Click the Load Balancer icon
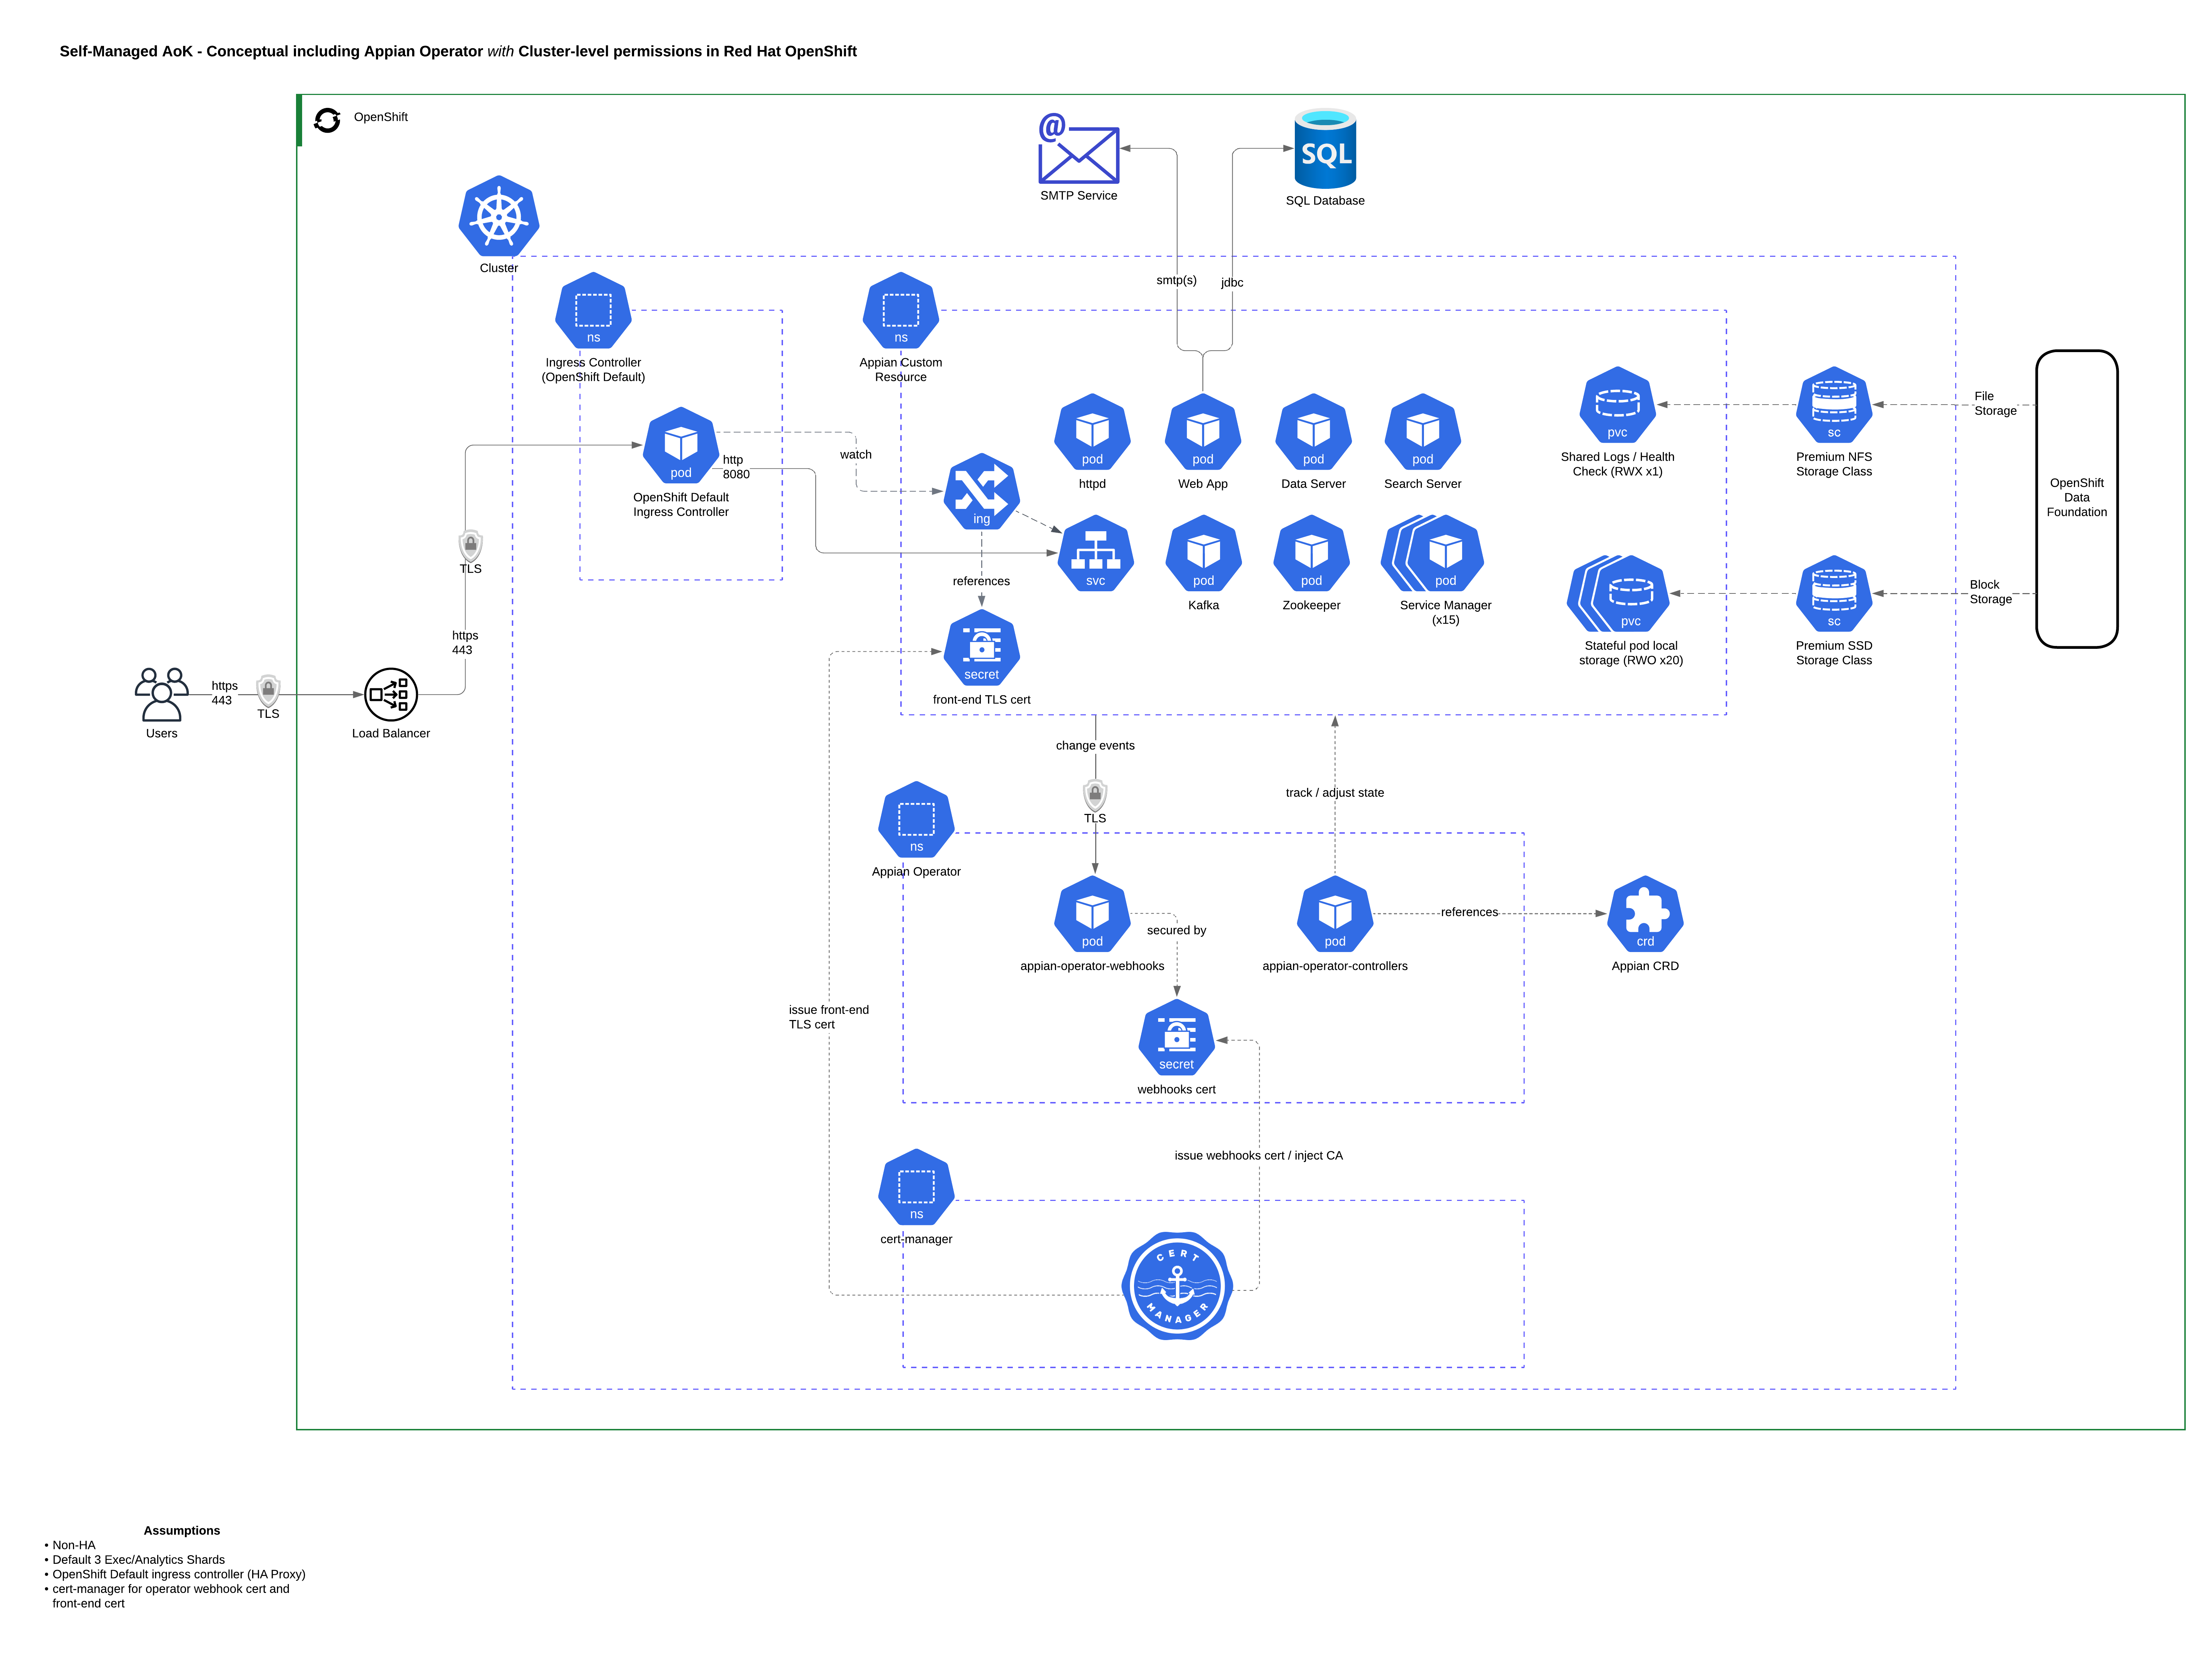The image size is (2212, 1653). pyautogui.click(x=391, y=695)
